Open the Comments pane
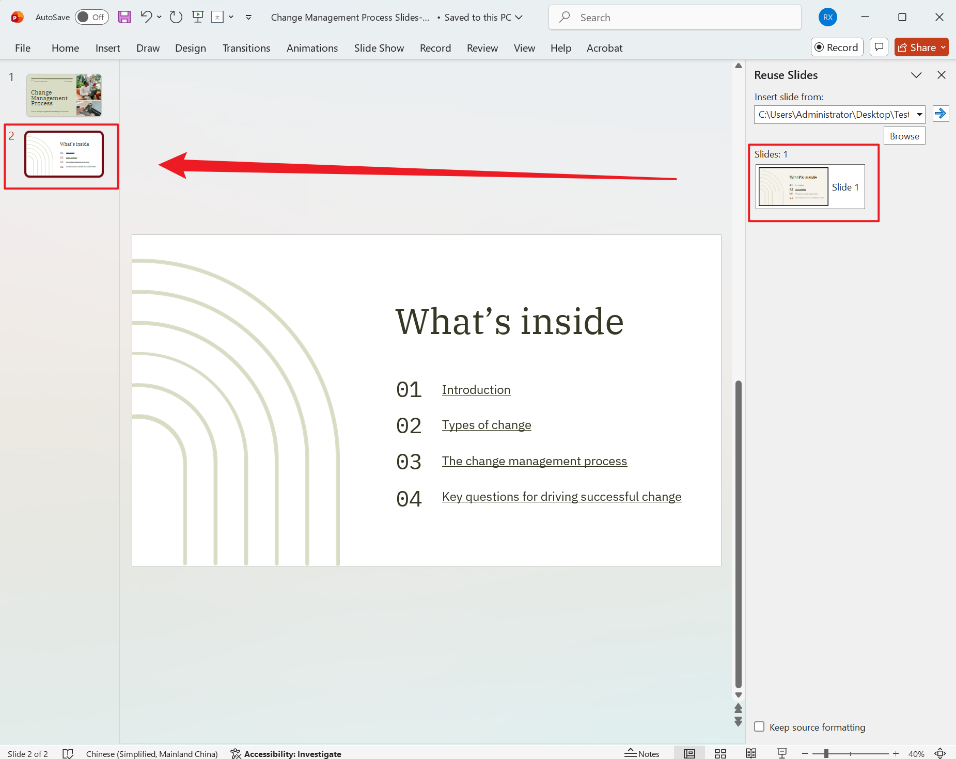Screen dimensions: 956x759 click(x=879, y=47)
